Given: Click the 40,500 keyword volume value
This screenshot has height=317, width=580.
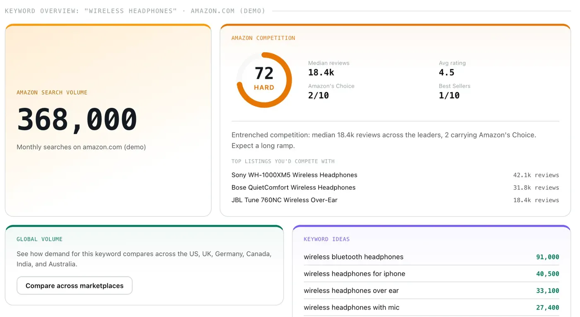Looking at the screenshot, I should pyautogui.click(x=547, y=273).
